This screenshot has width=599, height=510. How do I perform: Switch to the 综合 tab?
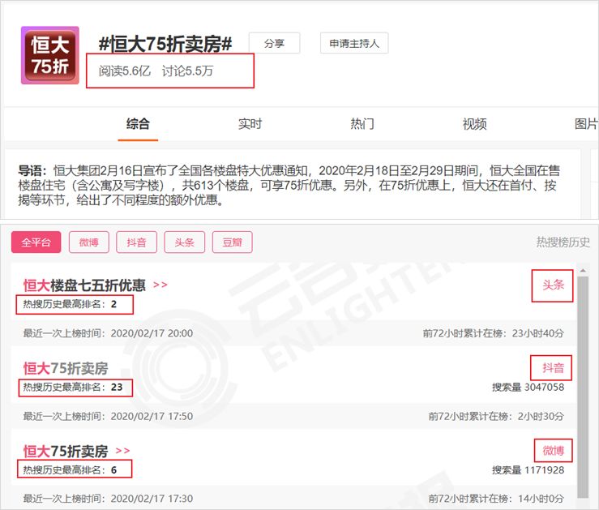tap(138, 124)
